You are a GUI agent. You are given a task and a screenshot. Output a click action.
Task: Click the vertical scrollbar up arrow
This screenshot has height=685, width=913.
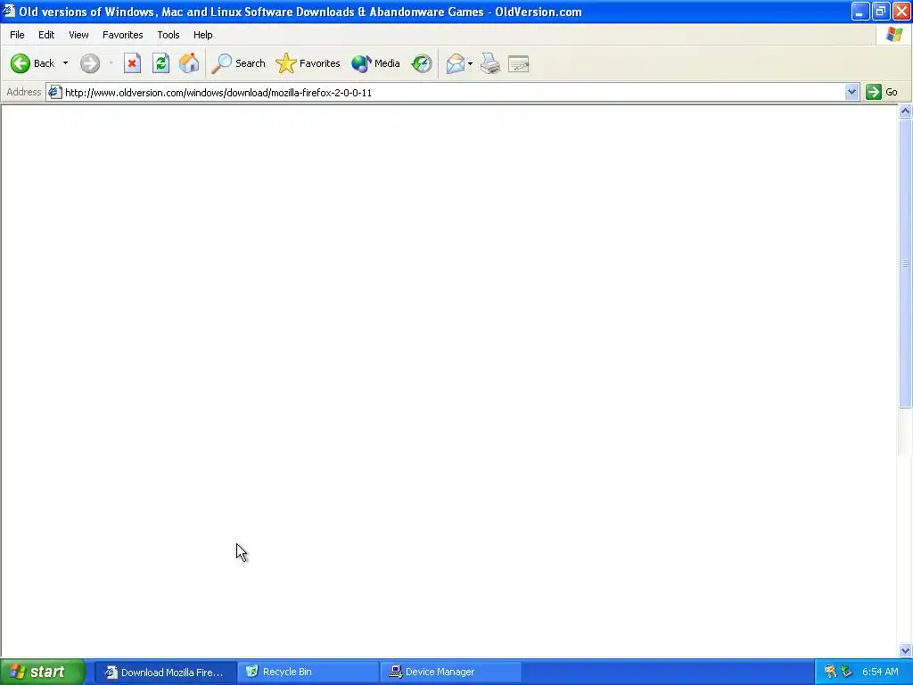coord(905,111)
